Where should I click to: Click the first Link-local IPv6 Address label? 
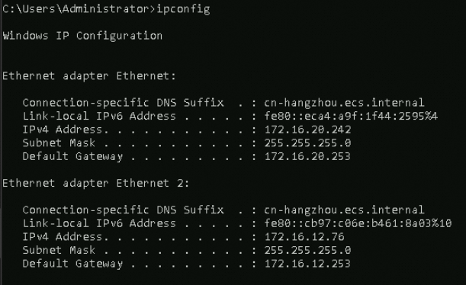click(x=99, y=116)
